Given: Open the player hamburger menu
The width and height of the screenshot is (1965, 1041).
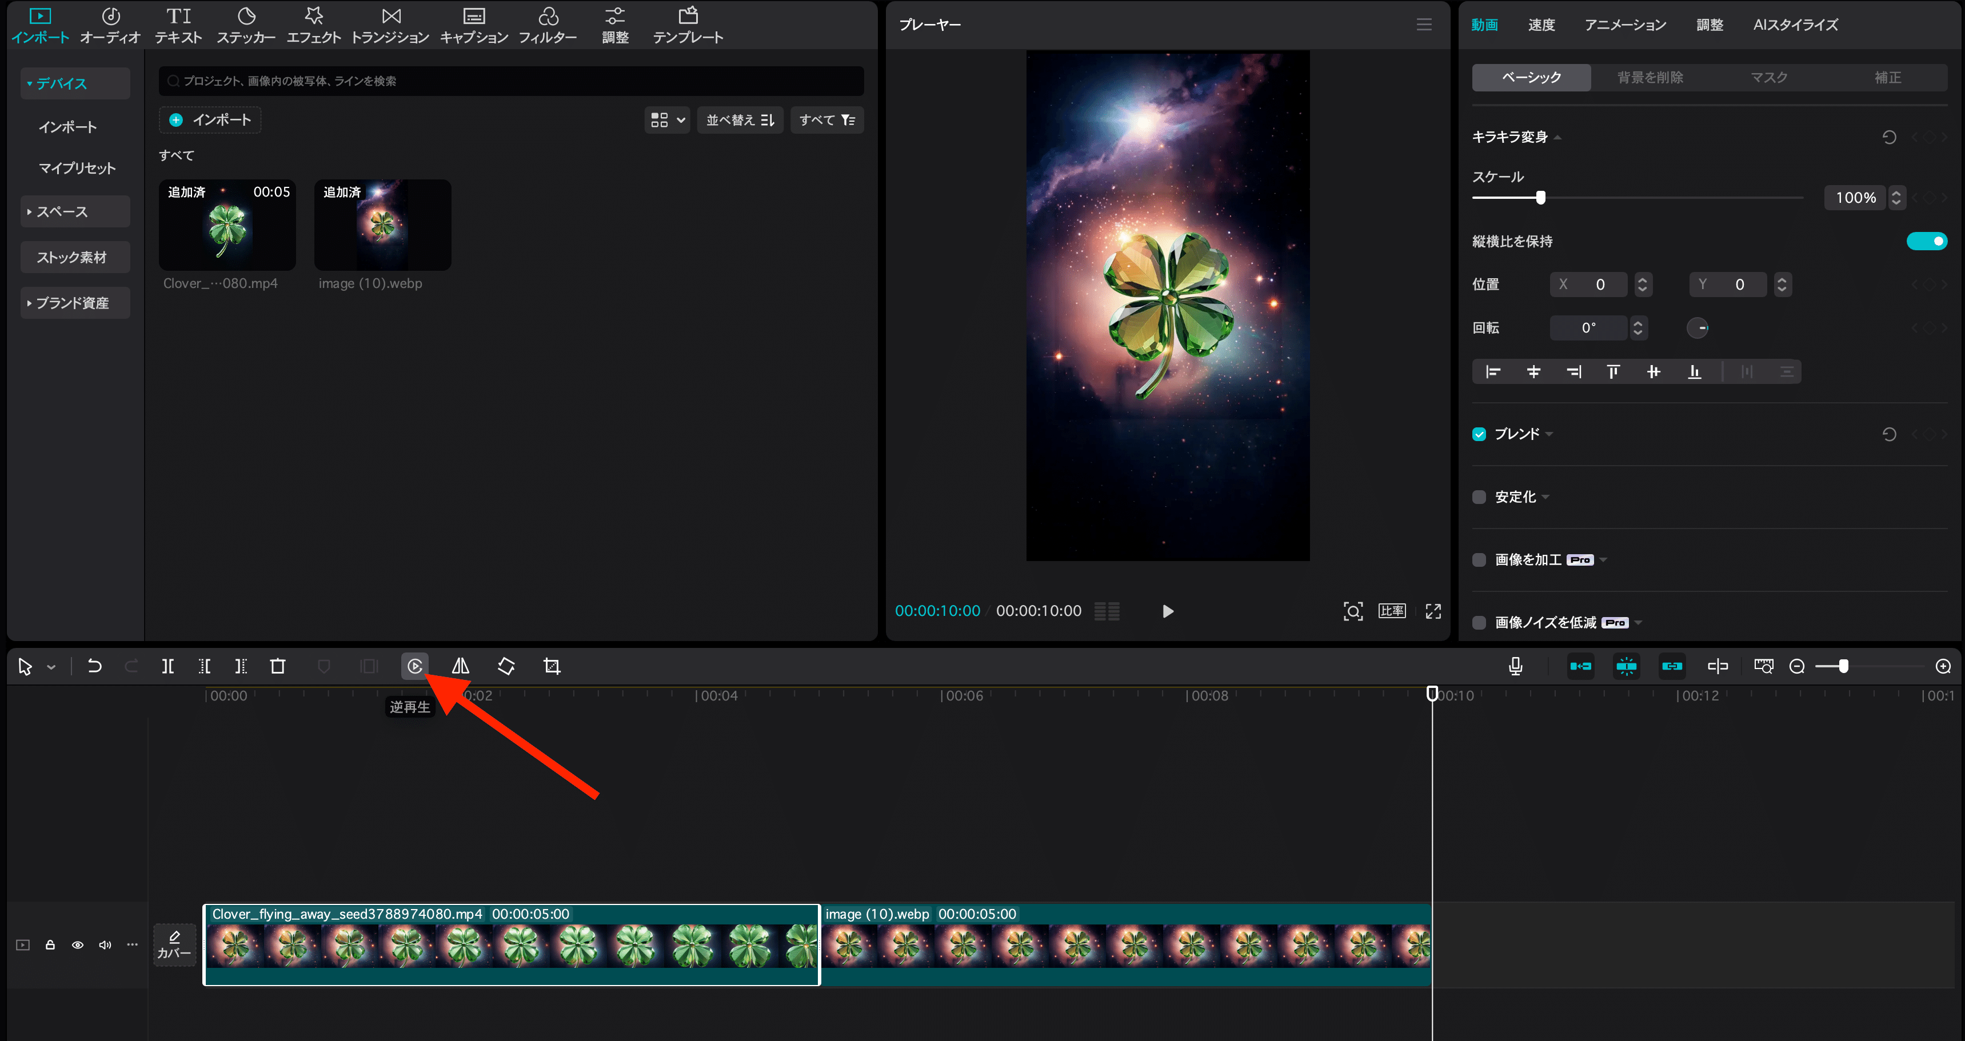Looking at the screenshot, I should [1423, 25].
